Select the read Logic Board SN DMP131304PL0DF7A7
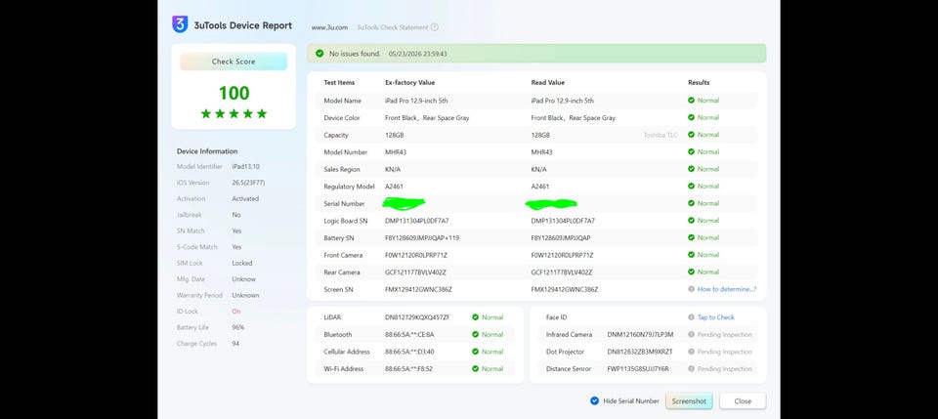This screenshot has width=938, height=419. pyautogui.click(x=563, y=221)
